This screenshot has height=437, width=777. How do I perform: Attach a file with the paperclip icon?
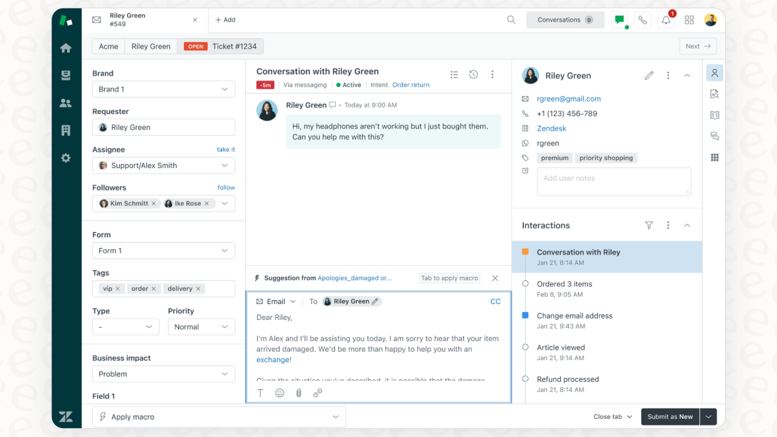pyautogui.click(x=299, y=393)
